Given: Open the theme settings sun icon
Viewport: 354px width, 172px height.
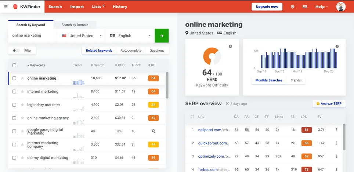Looking at the screenshot, I should 293,7.
